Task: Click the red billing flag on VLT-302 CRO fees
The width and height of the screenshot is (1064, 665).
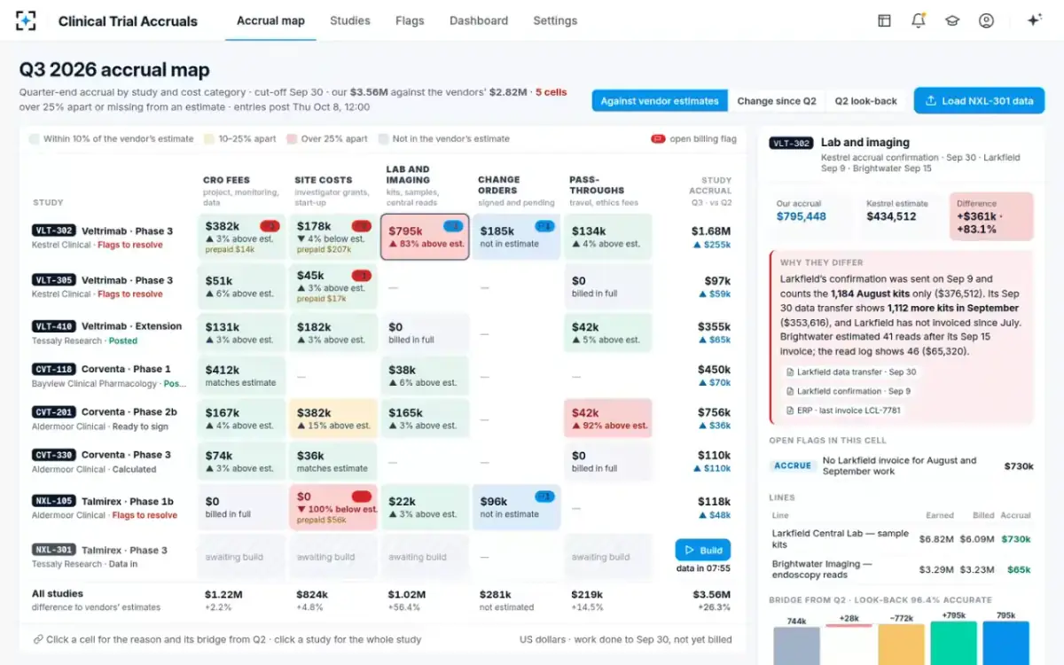Action: pos(270,226)
